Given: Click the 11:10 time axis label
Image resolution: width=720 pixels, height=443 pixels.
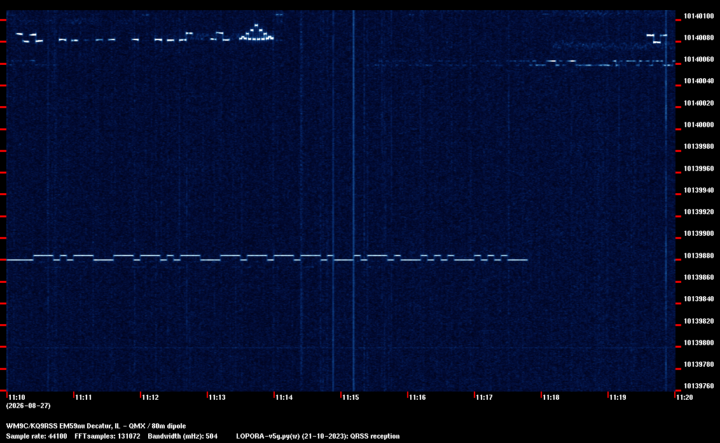Looking at the screenshot, I should 17,397.
